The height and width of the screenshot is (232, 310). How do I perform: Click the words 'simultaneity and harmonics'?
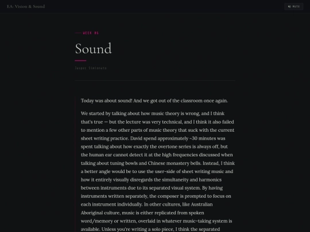coord(192,180)
